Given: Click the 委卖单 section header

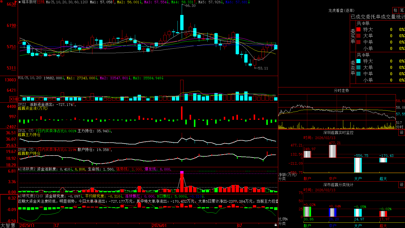Looking at the screenshot, I should (x=353, y=68).
